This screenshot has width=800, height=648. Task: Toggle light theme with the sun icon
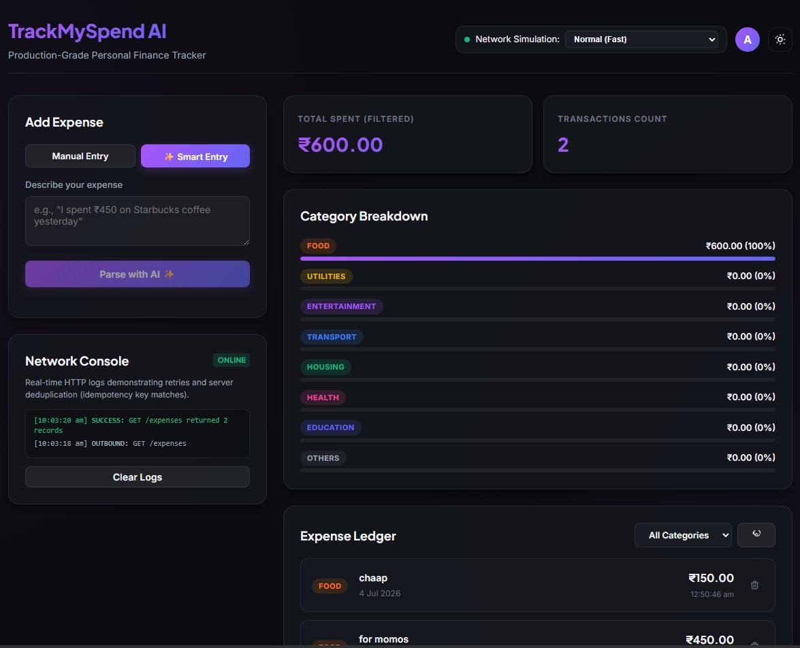click(780, 39)
